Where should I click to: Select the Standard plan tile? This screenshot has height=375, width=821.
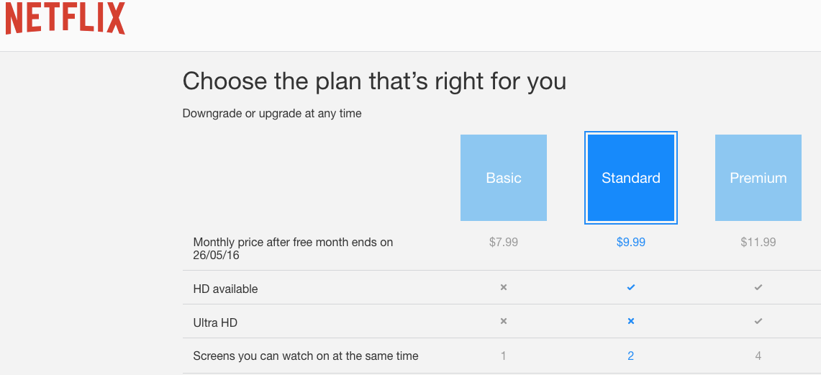pos(631,178)
